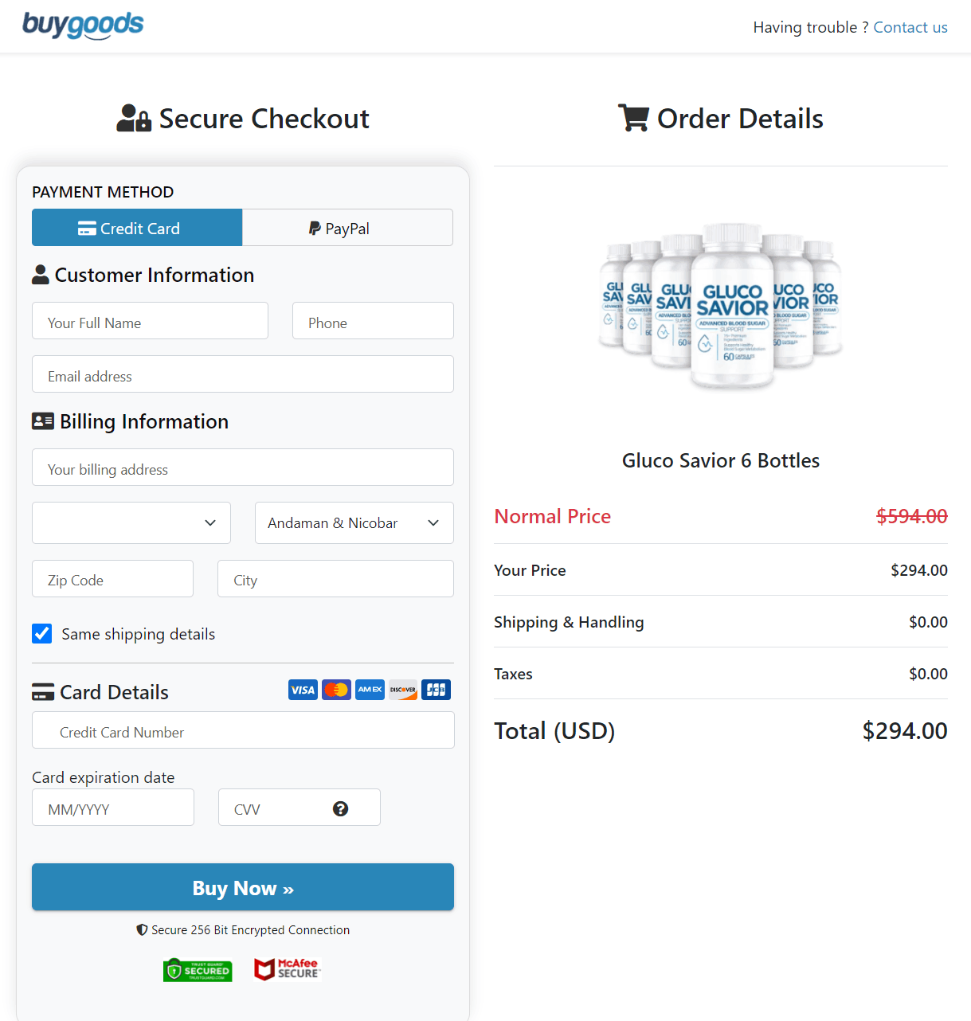The image size is (971, 1021).
Task: Click the Credit Card Number field
Action: coord(242,730)
